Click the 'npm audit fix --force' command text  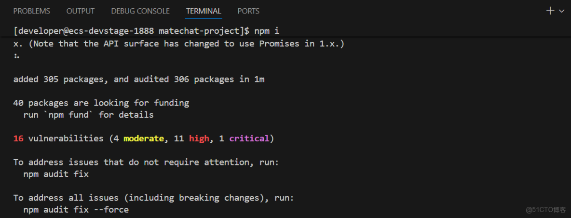coord(76,210)
